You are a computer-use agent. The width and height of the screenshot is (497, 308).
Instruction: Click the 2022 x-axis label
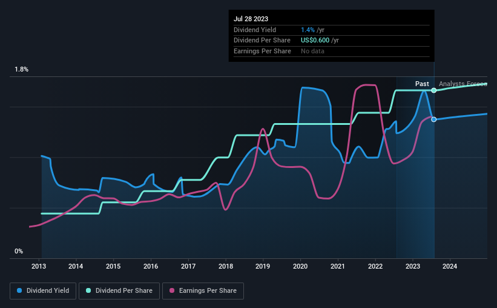(375, 266)
